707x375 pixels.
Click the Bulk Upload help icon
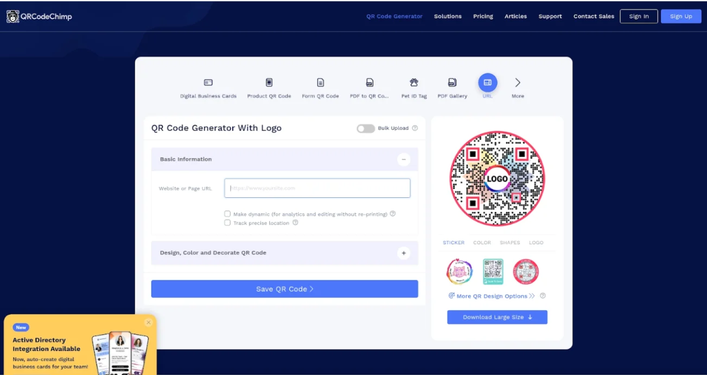[x=415, y=128]
